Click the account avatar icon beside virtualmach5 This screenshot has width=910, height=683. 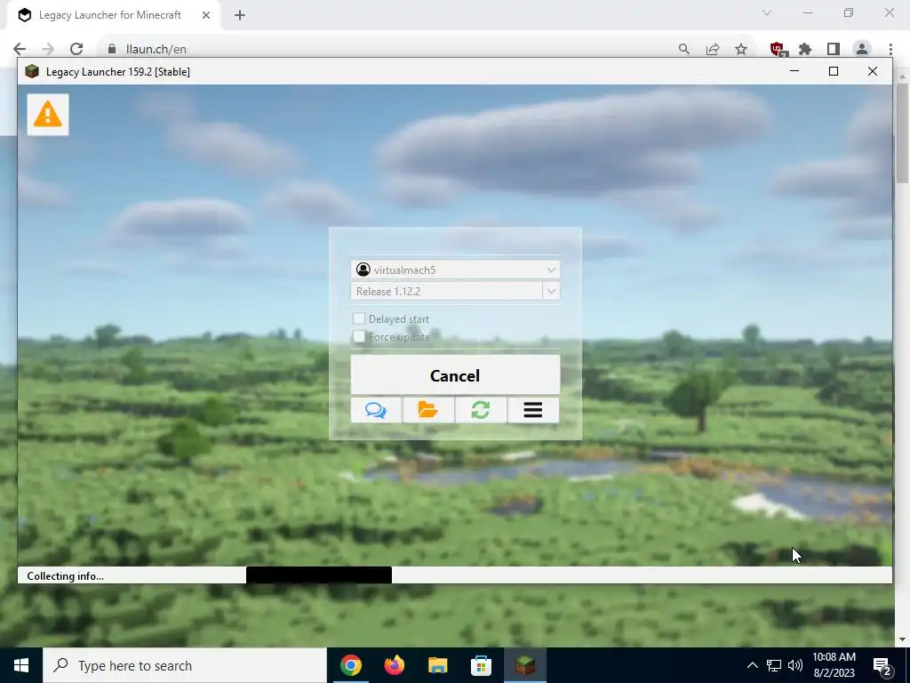363,269
